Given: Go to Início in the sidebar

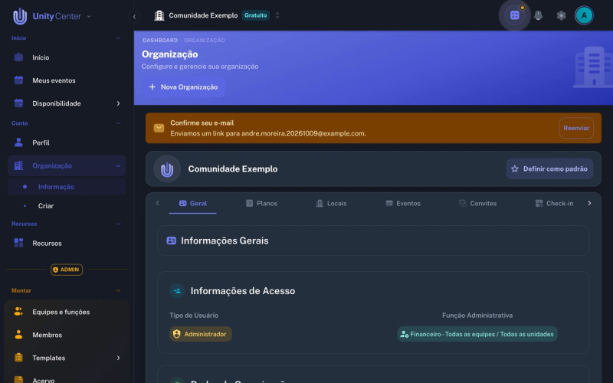Looking at the screenshot, I should 67,57.
